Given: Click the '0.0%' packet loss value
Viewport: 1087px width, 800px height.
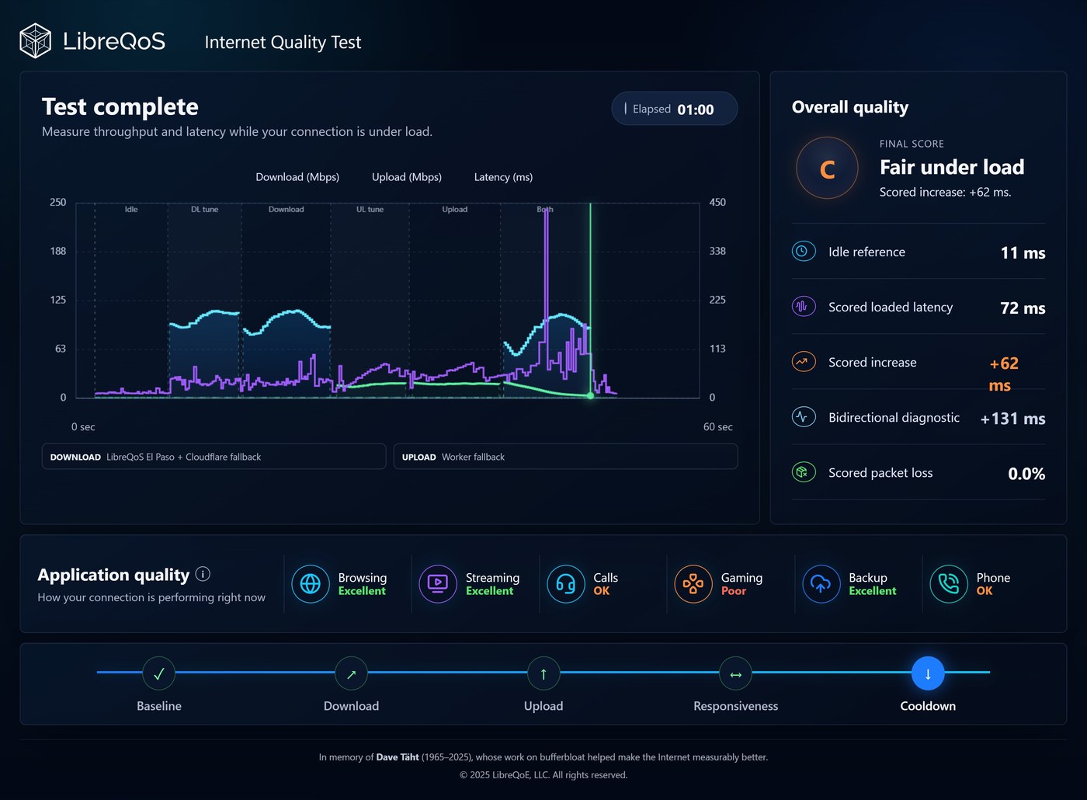Looking at the screenshot, I should pyautogui.click(x=1026, y=474).
